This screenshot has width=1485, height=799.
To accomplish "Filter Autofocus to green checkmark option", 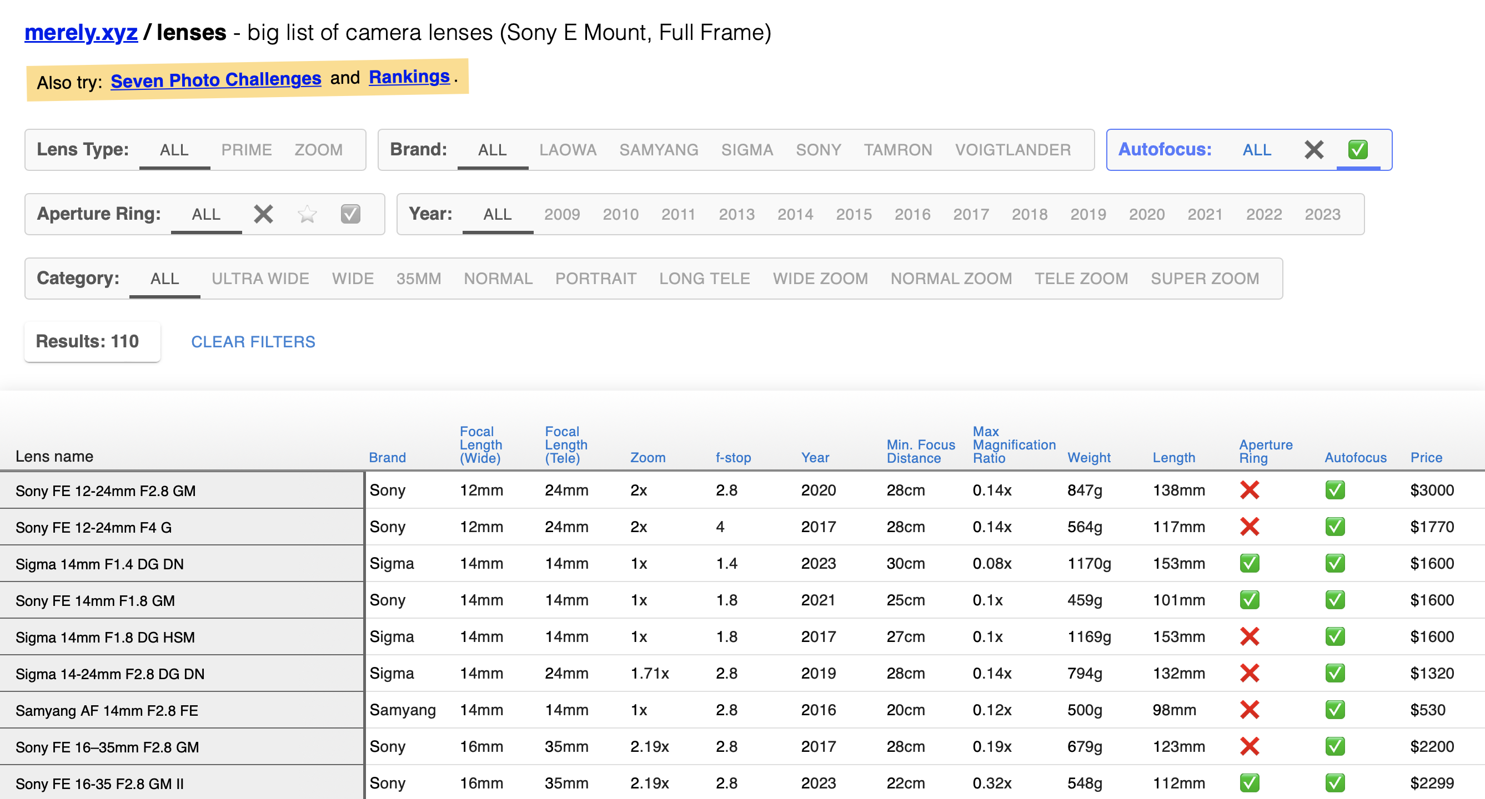I will coord(1358,150).
